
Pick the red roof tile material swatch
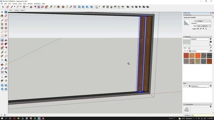click(x=186, y=56)
